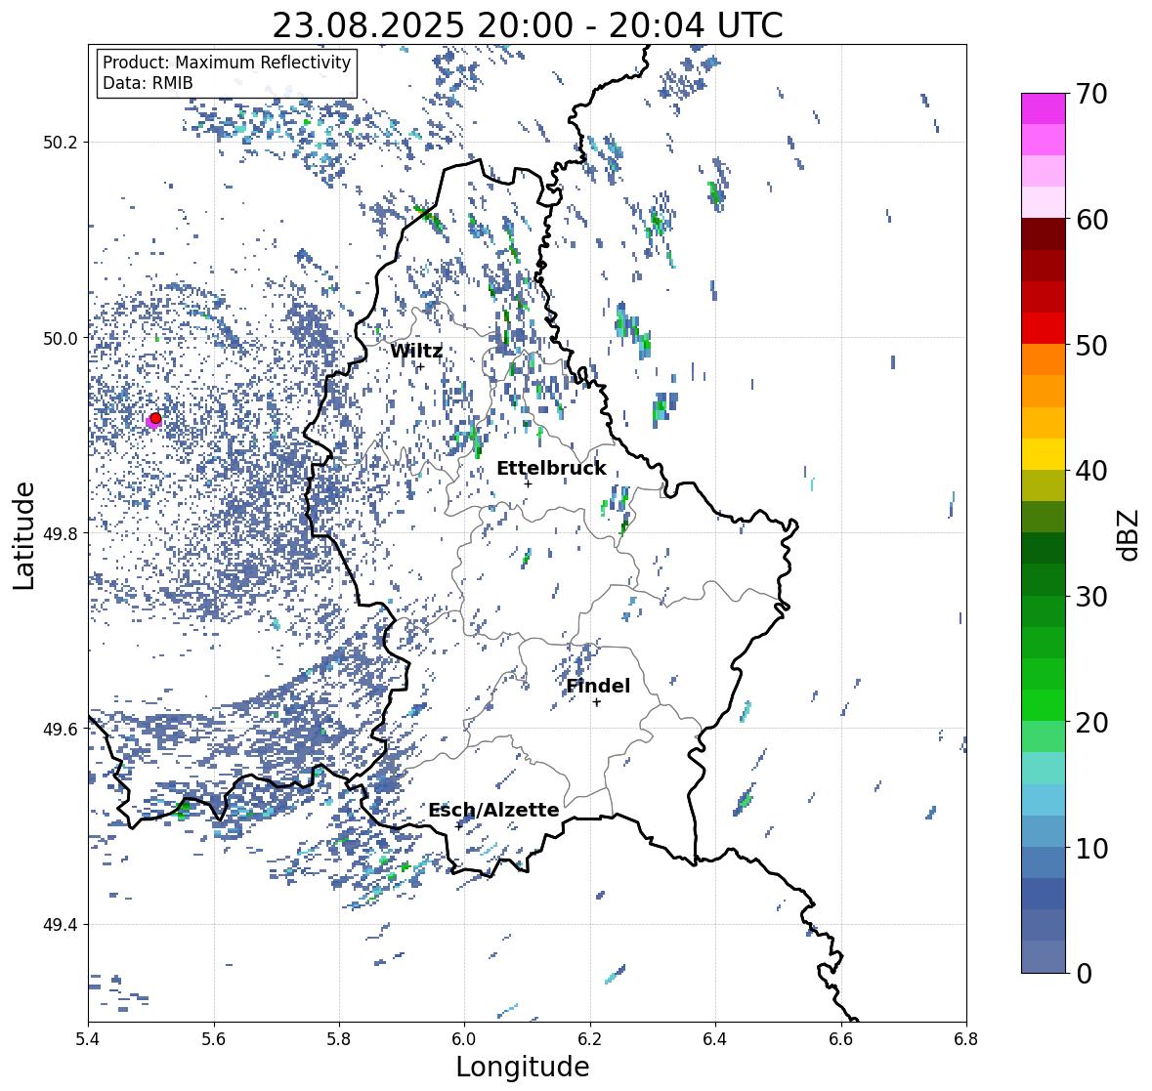Click the latitude tick label 49.6

tap(61, 729)
